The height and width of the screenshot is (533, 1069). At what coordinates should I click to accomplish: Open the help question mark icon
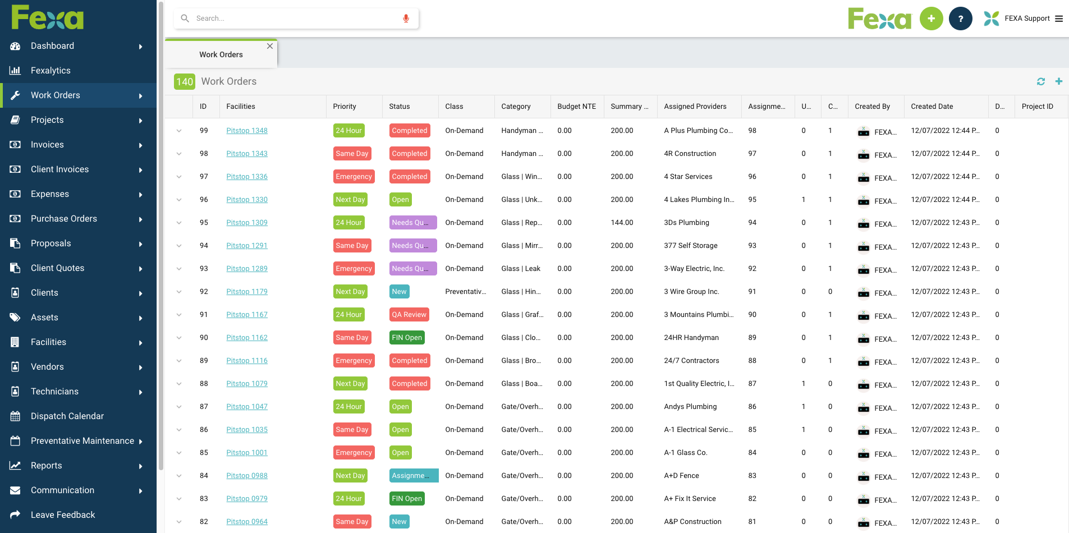(x=960, y=18)
